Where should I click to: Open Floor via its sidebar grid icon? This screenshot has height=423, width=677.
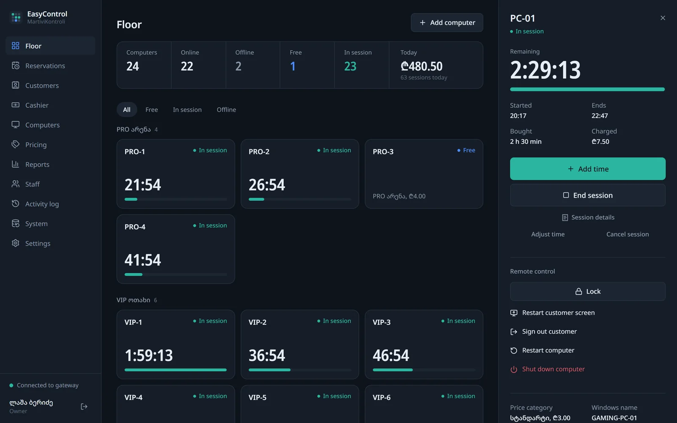point(16,46)
